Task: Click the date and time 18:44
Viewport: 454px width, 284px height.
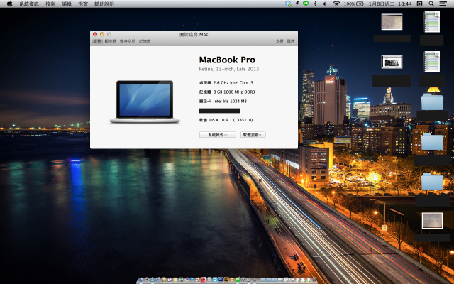Action: click(x=390, y=4)
